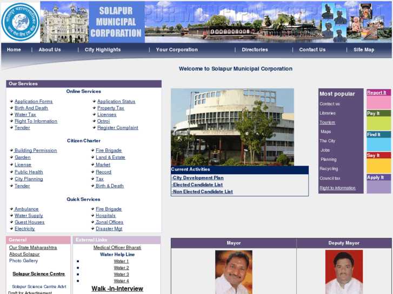Click the purple Apply It tile
The height and width of the screenshot is (294, 393).
379,183
